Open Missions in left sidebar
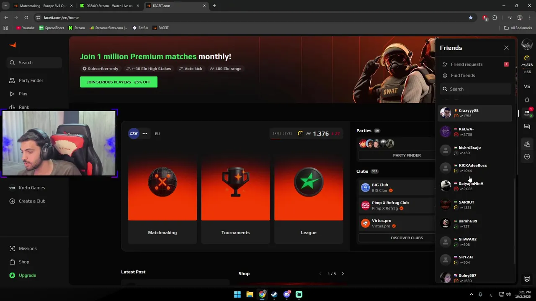This screenshot has height=301, width=536. 34,248
